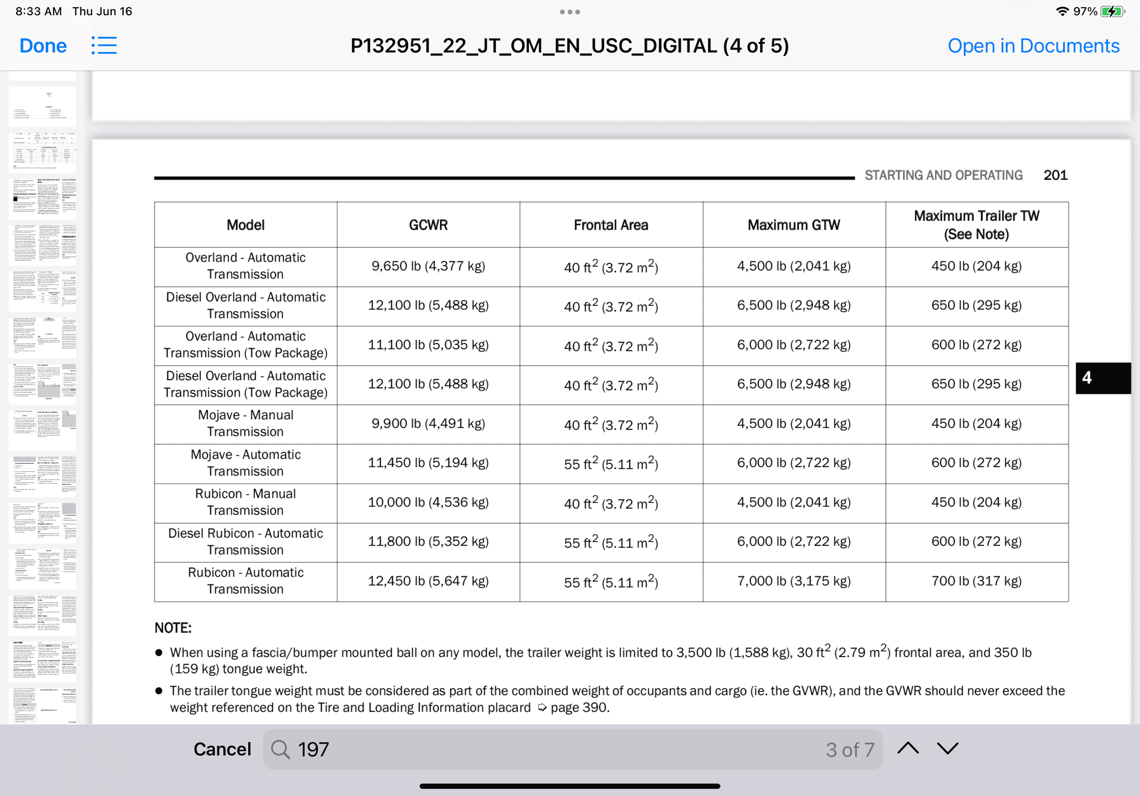1140x796 pixels.
Task: Select the Mojave - Automatic Transmission model cell
Action: point(246,463)
